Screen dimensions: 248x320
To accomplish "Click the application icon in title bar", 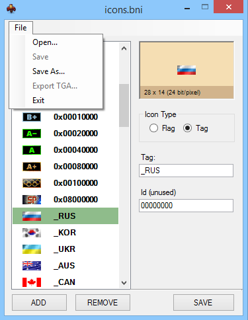I will pos(11,9).
